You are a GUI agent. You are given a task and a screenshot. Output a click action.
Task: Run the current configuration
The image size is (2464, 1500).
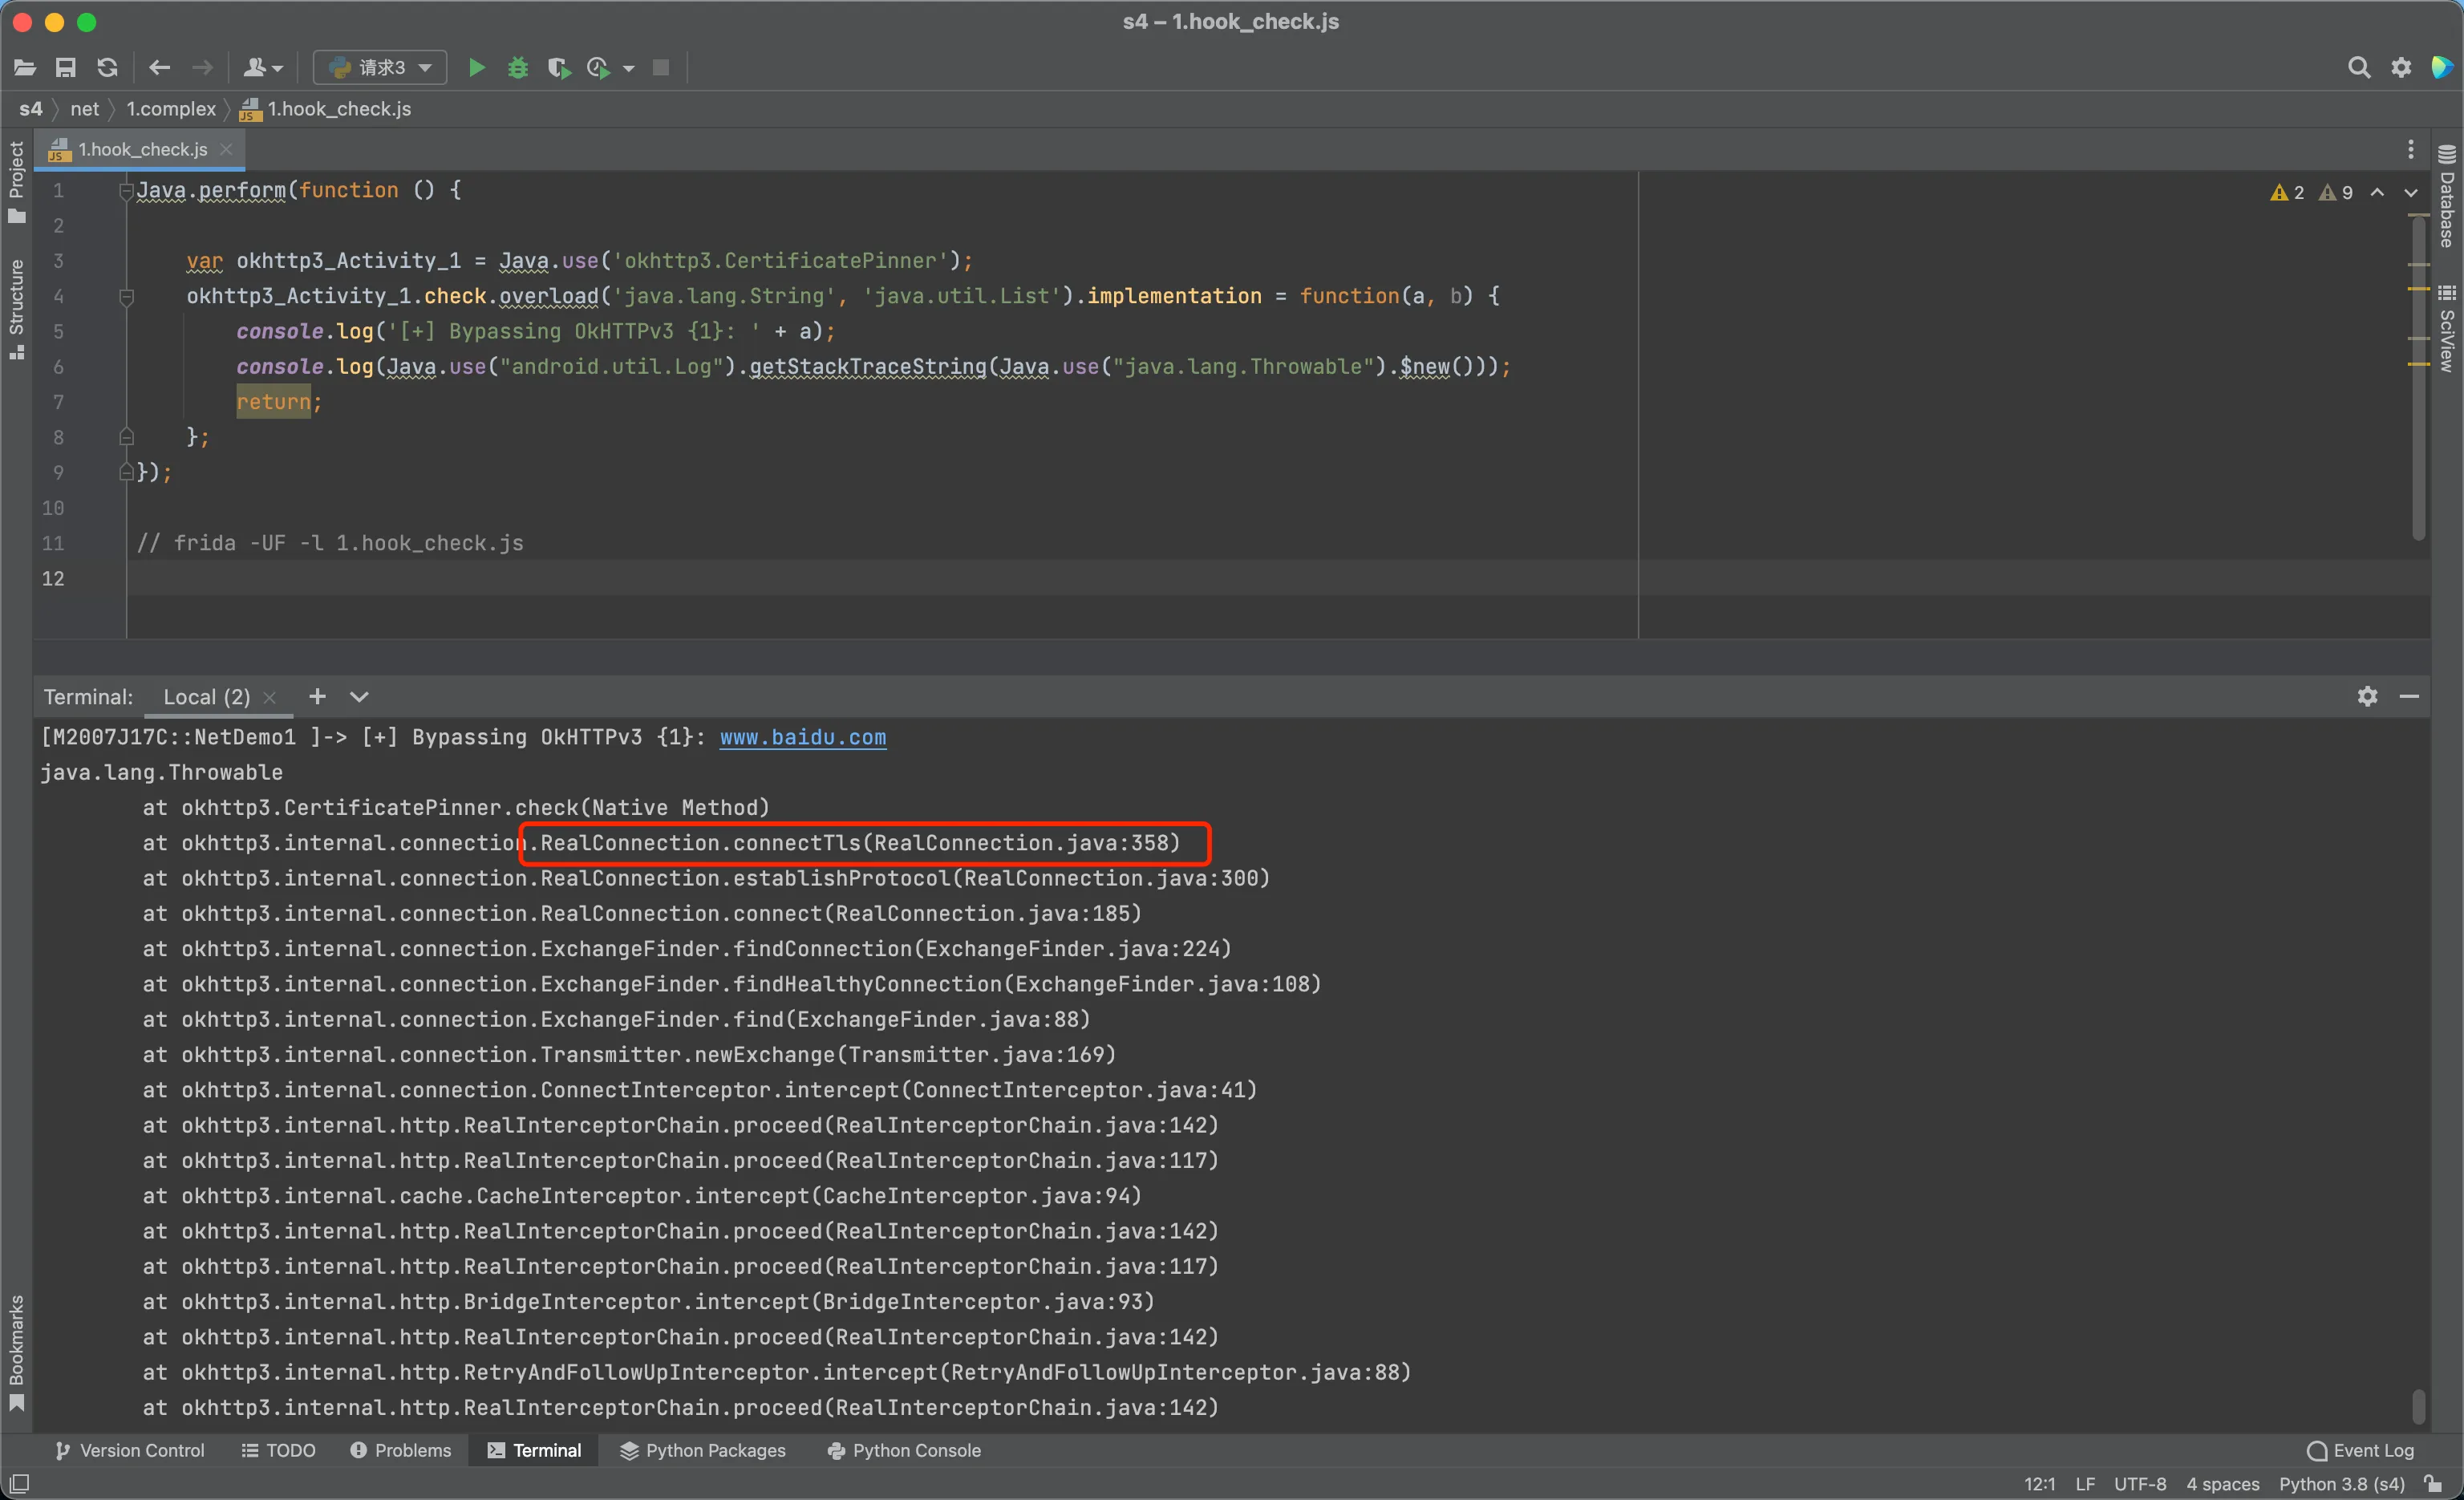[477, 68]
